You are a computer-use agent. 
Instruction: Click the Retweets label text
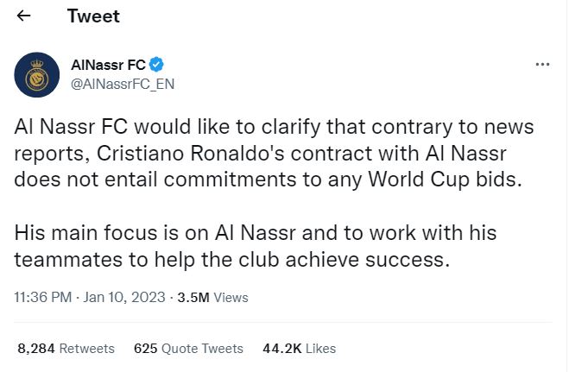click(x=86, y=349)
